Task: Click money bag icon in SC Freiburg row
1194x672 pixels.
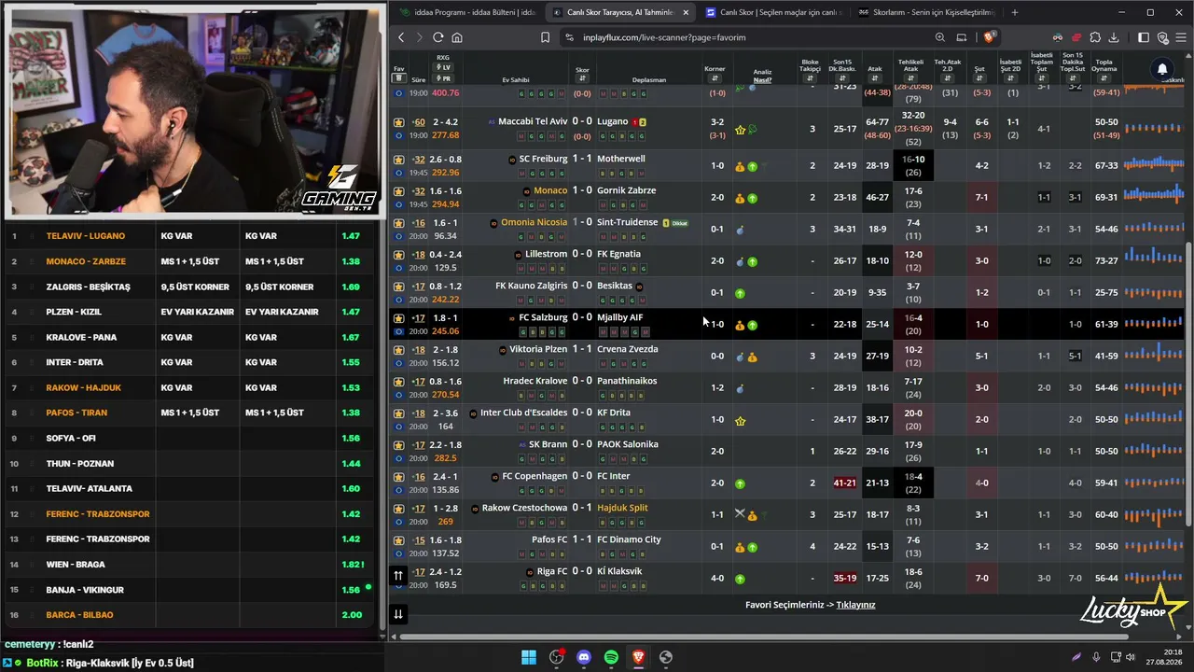Action: click(740, 167)
